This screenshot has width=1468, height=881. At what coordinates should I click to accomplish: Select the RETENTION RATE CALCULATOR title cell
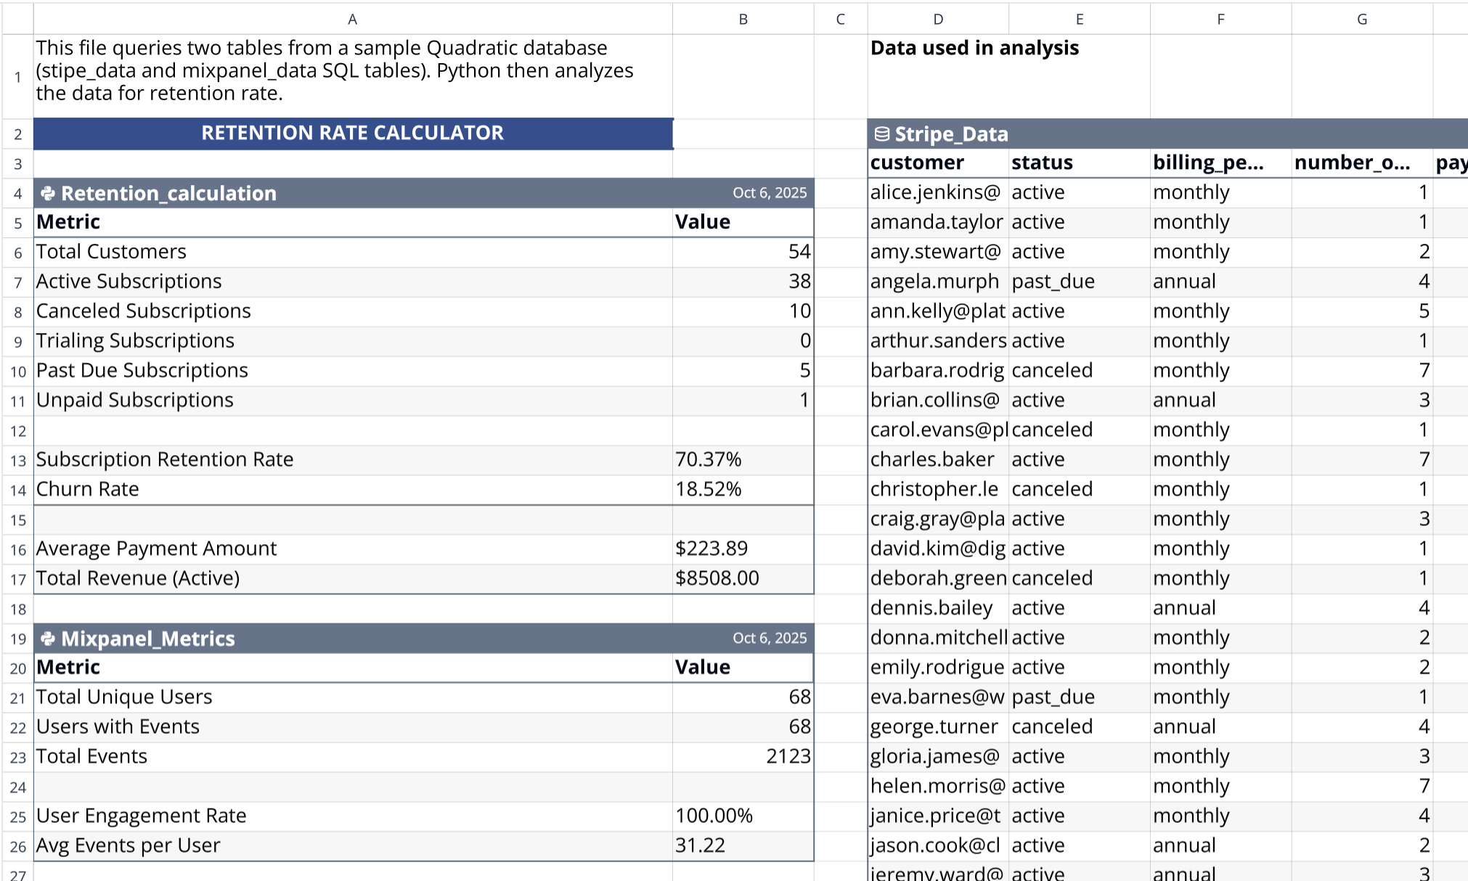point(353,133)
